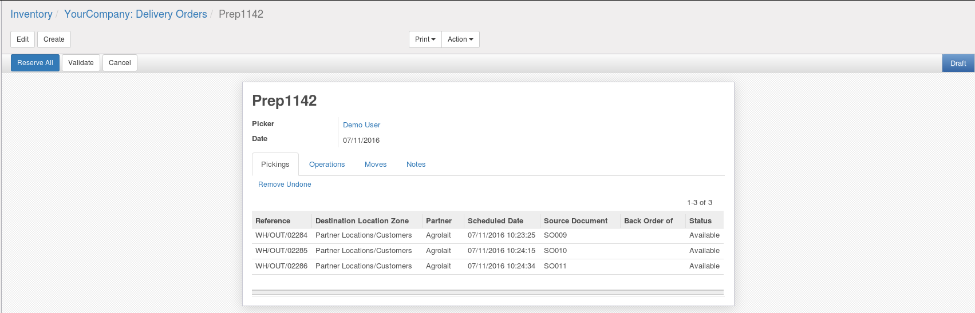Open the Print dropdown menu
The height and width of the screenshot is (313, 975).
425,39
